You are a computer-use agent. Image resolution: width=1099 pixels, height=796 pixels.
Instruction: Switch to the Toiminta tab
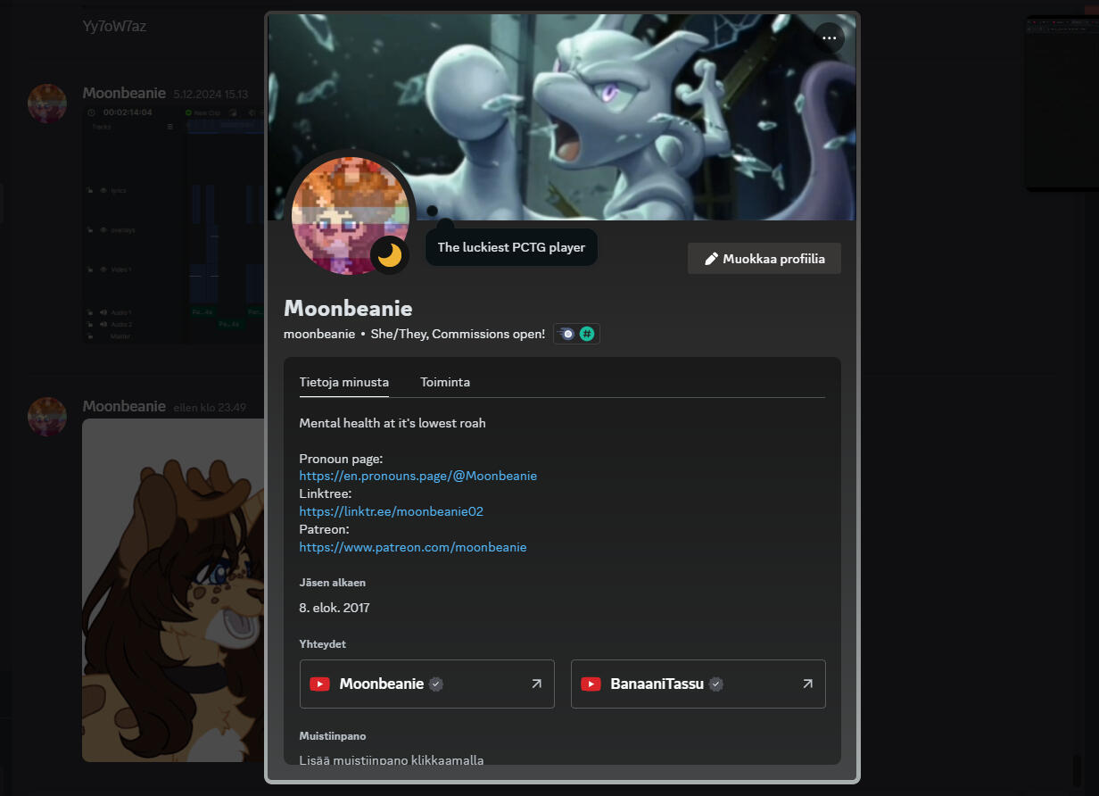tap(445, 382)
